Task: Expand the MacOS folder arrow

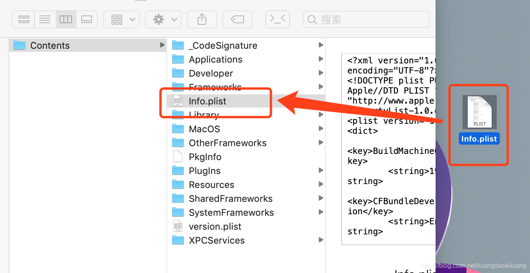Action: pyautogui.click(x=321, y=128)
